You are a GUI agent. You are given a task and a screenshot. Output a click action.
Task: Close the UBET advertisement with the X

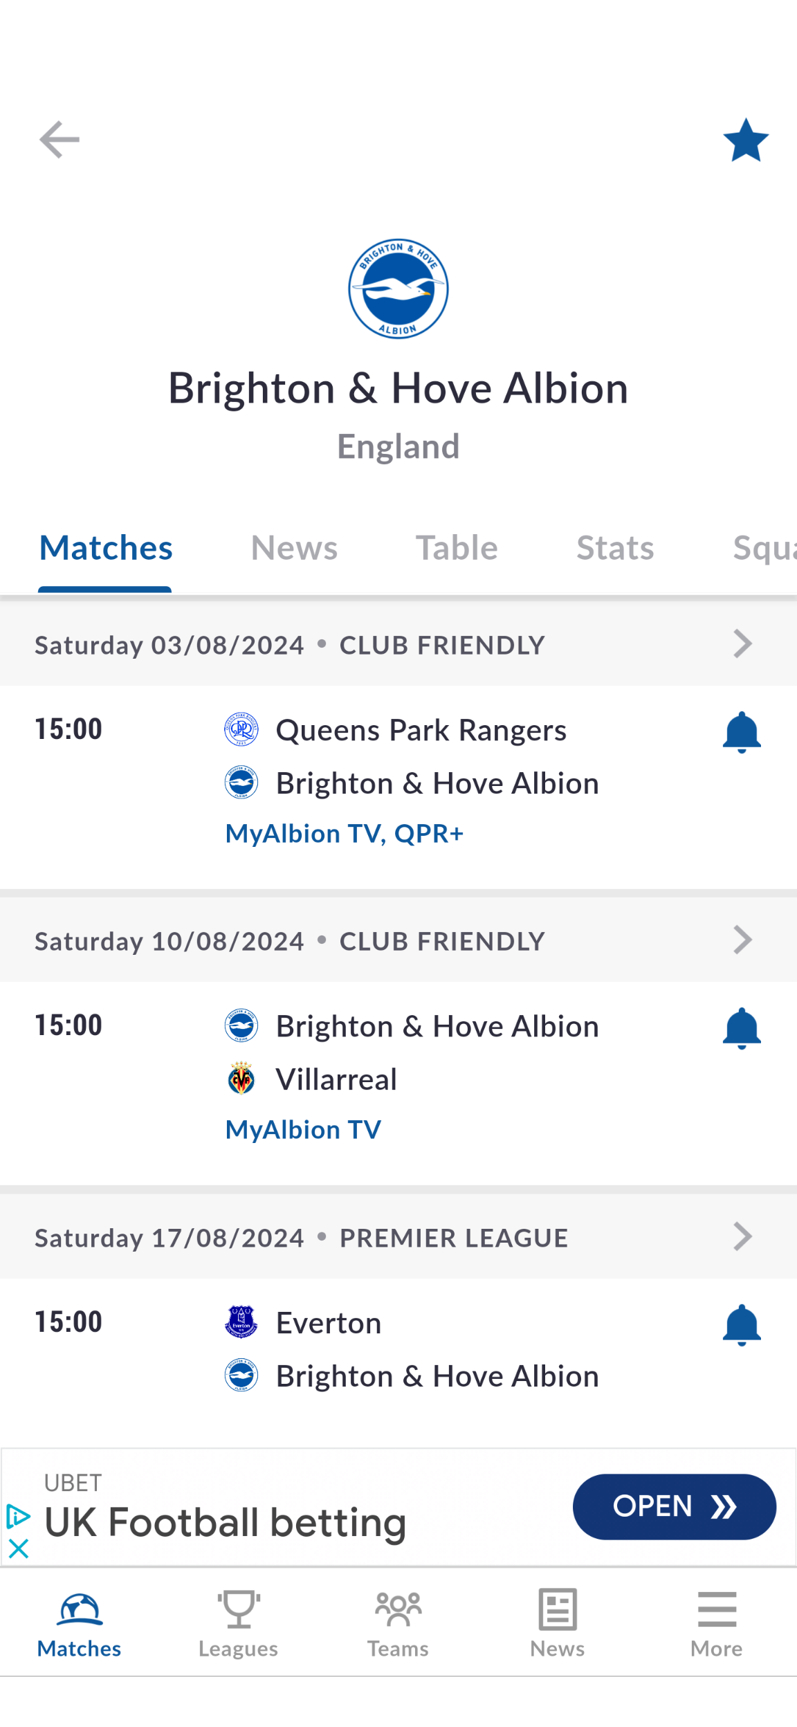point(19,1548)
